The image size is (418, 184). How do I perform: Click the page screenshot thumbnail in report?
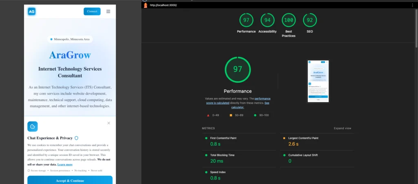[318, 81]
